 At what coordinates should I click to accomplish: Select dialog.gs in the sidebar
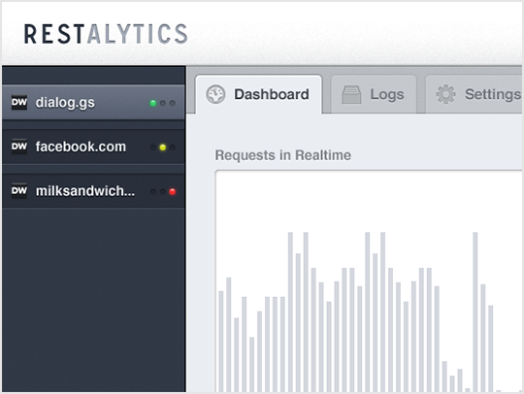[x=93, y=102]
